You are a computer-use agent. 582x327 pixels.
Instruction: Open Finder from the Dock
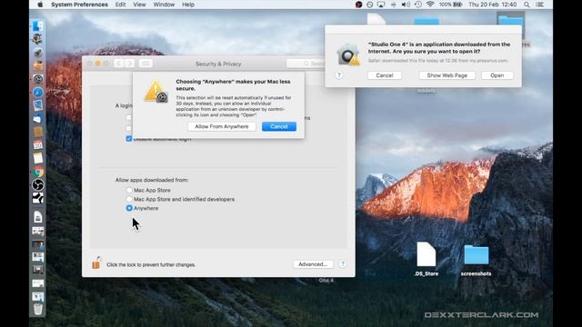(x=38, y=26)
